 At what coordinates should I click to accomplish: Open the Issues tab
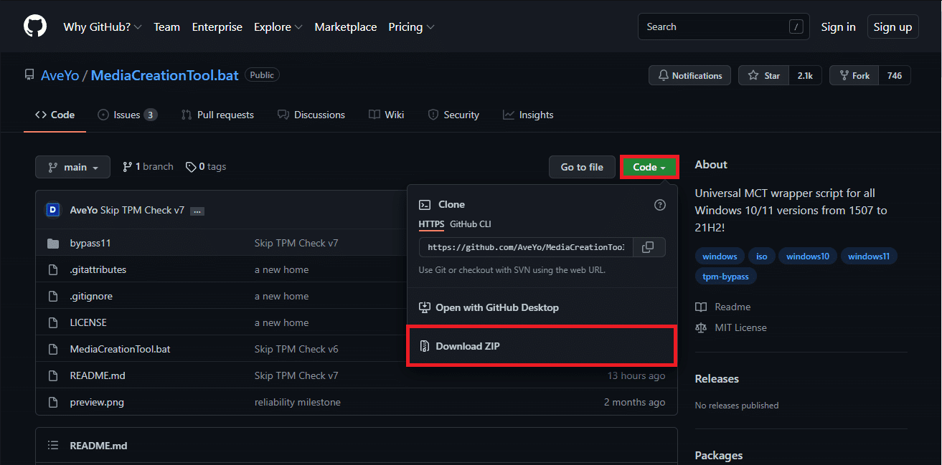click(127, 115)
